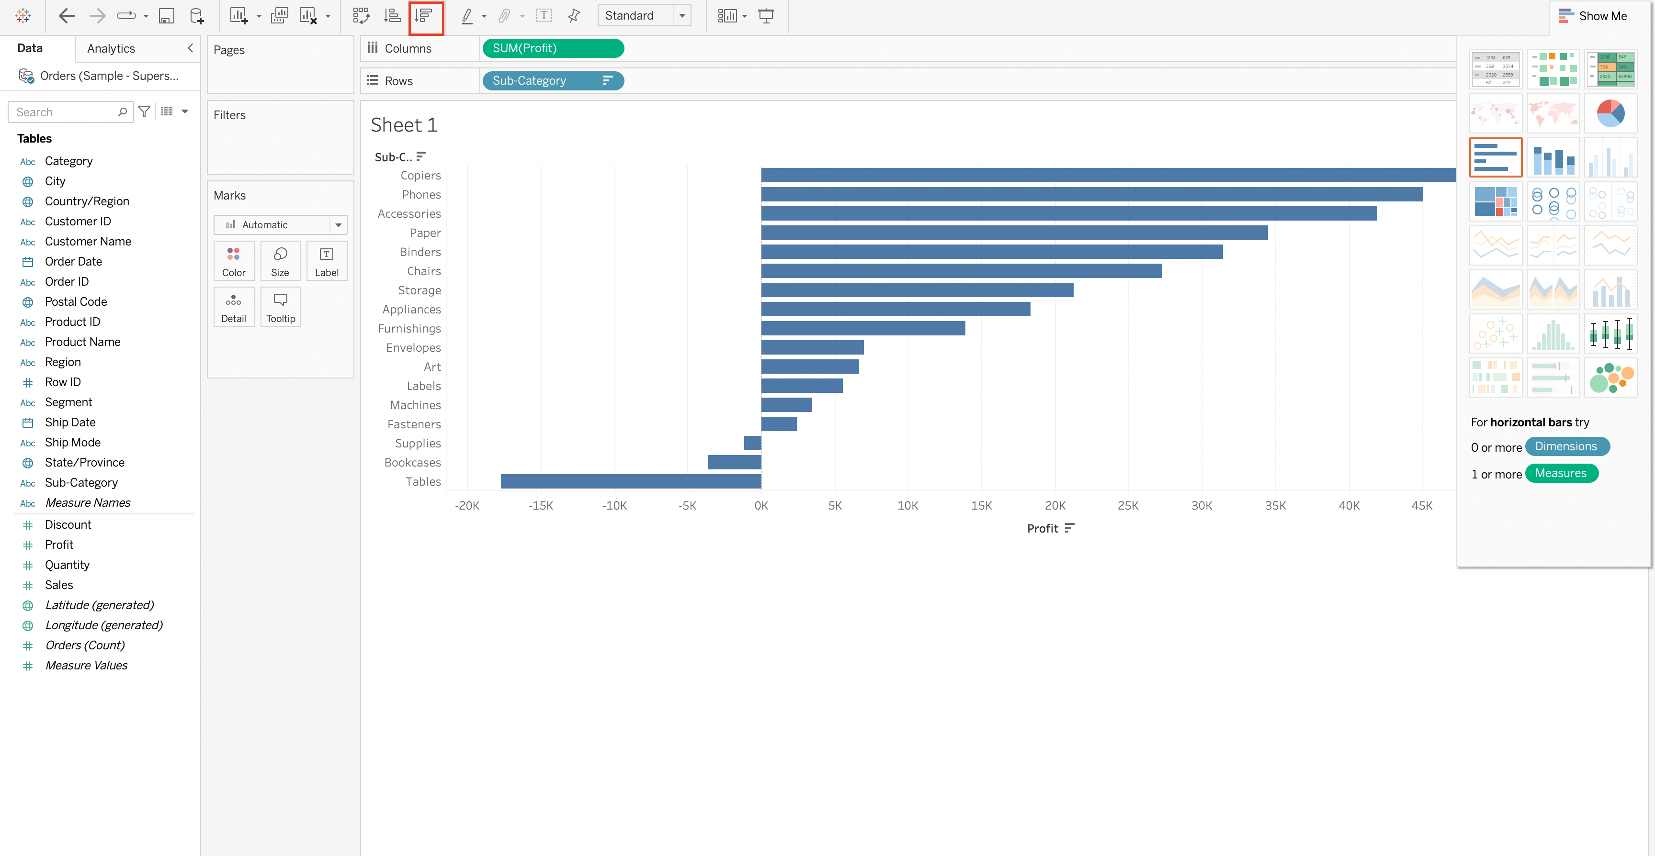The image size is (1655, 856).
Task: Select the pie chart in Show Me
Action: click(x=1611, y=113)
